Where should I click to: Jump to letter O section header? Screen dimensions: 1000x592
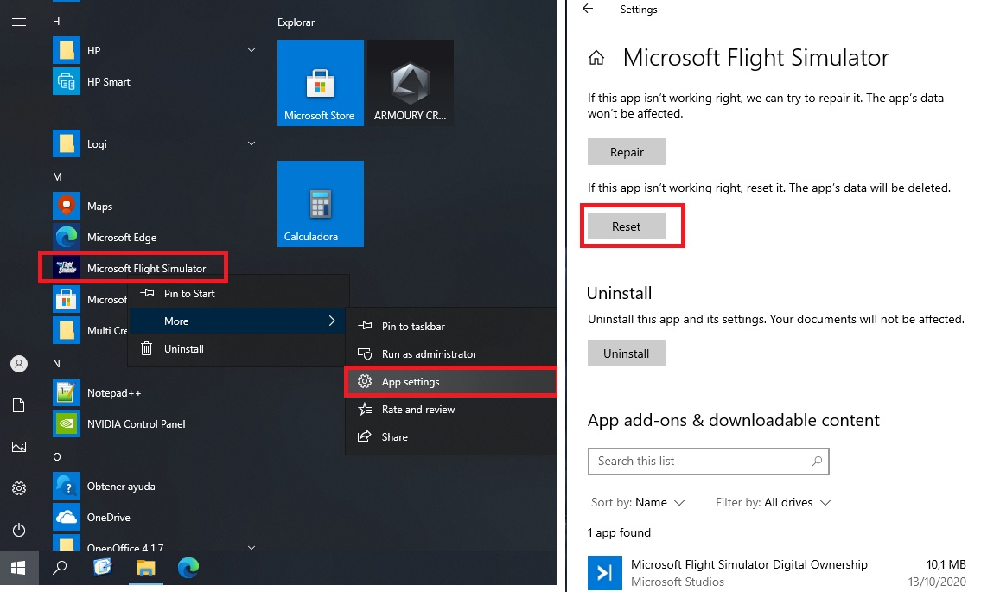57,457
